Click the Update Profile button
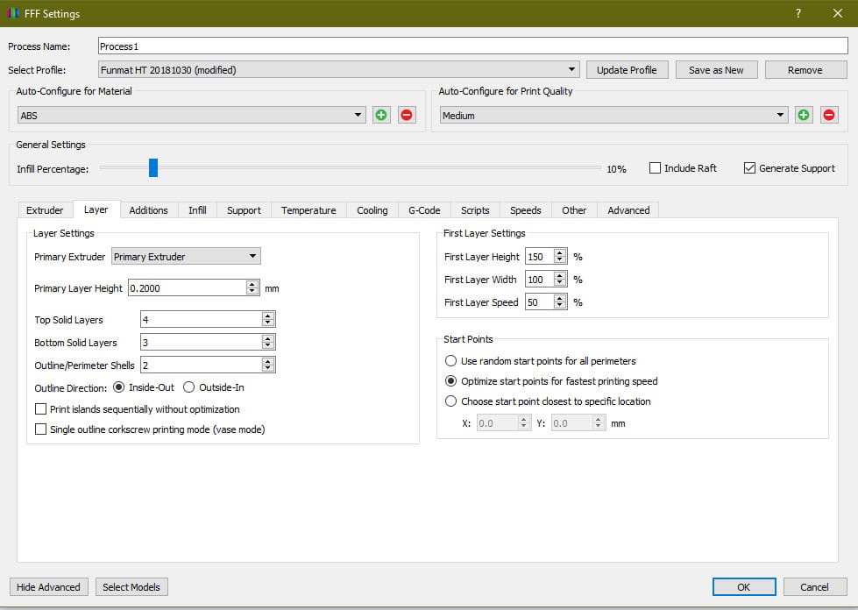The height and width of the screenshot is (610, 858). coord(627,70)
